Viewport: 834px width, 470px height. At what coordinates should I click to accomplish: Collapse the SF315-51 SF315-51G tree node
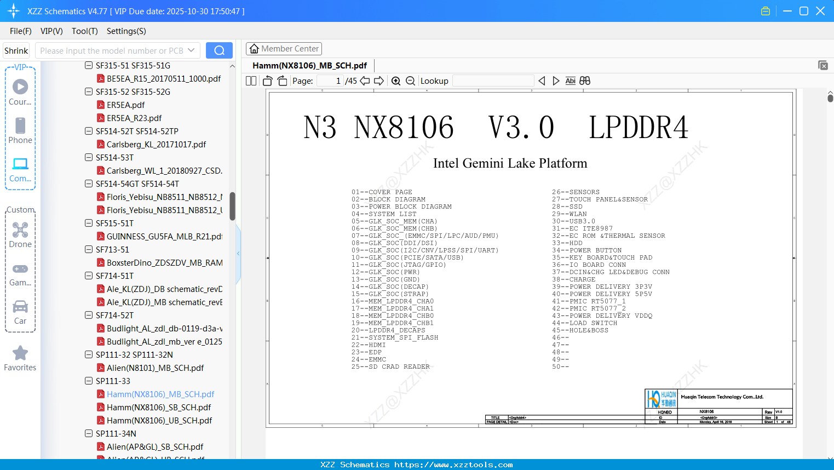(x=89, y=65)
